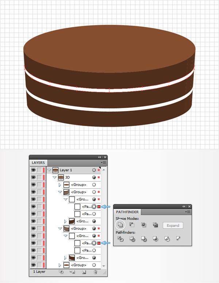Hide Layer 1 using its eye icon
Image resolution: width=219 pixels, height=283 pixels.
click(x=33, y=170)
